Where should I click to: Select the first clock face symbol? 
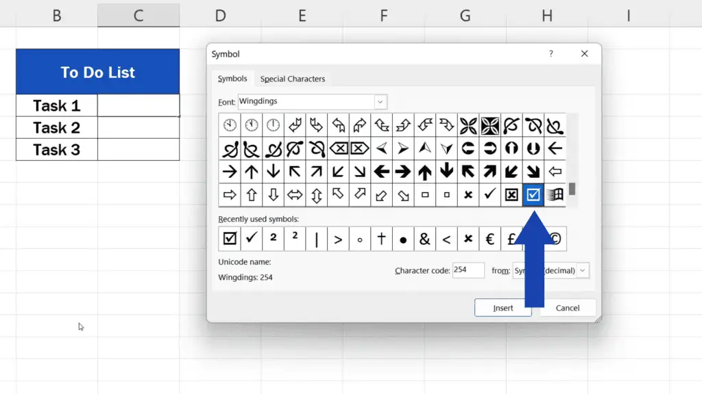[230, 125]
